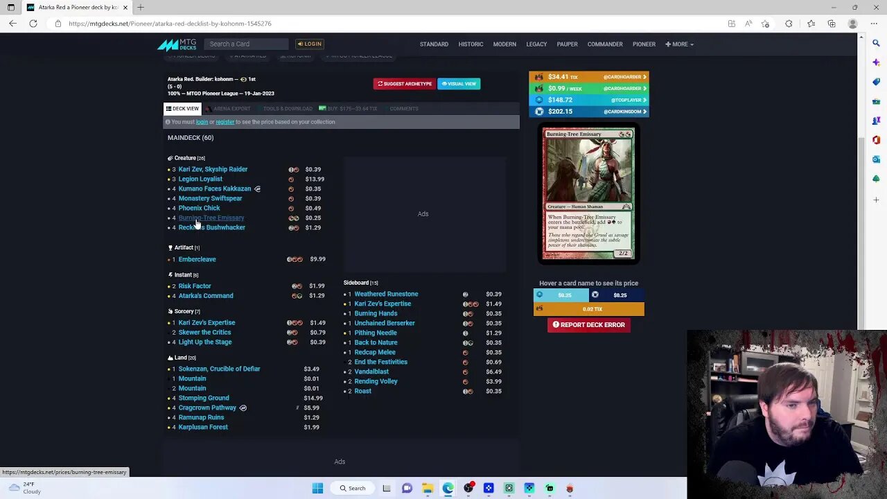This screenshot has height=499, width=887.
Task: Click the Login button in header
Action: (310, 44)
